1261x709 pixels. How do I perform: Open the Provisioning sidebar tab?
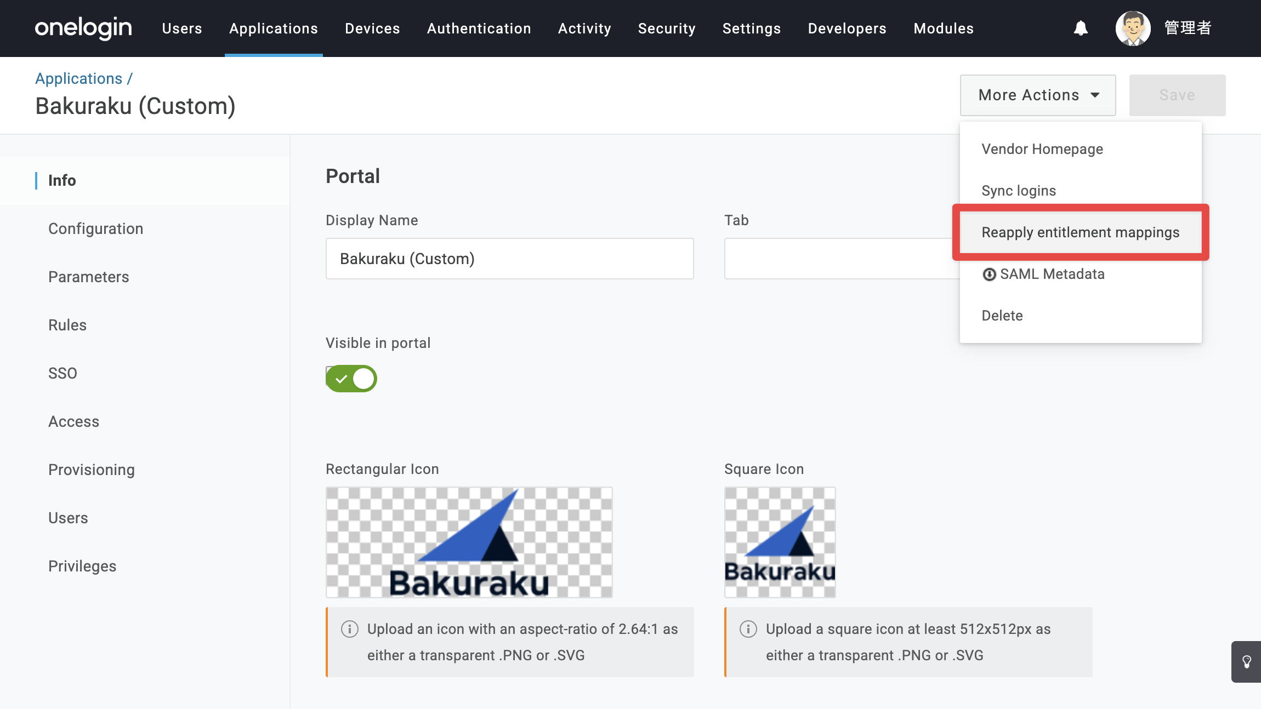[x=145, y=470]
